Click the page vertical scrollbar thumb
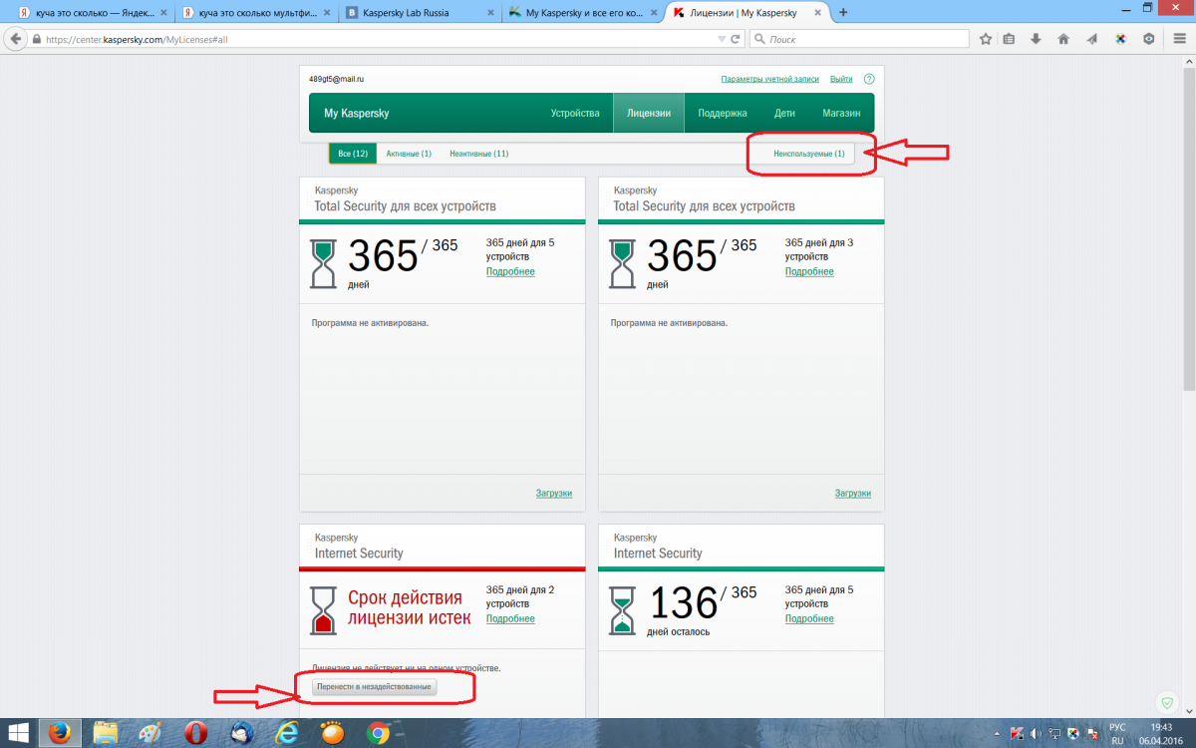Viewport: 1196px width, 748px height. pyautogui.click(x=1189, y=229)
